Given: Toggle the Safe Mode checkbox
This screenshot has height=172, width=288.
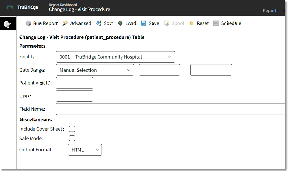Looking at the screenshot, I should click(x=72, y=138).
